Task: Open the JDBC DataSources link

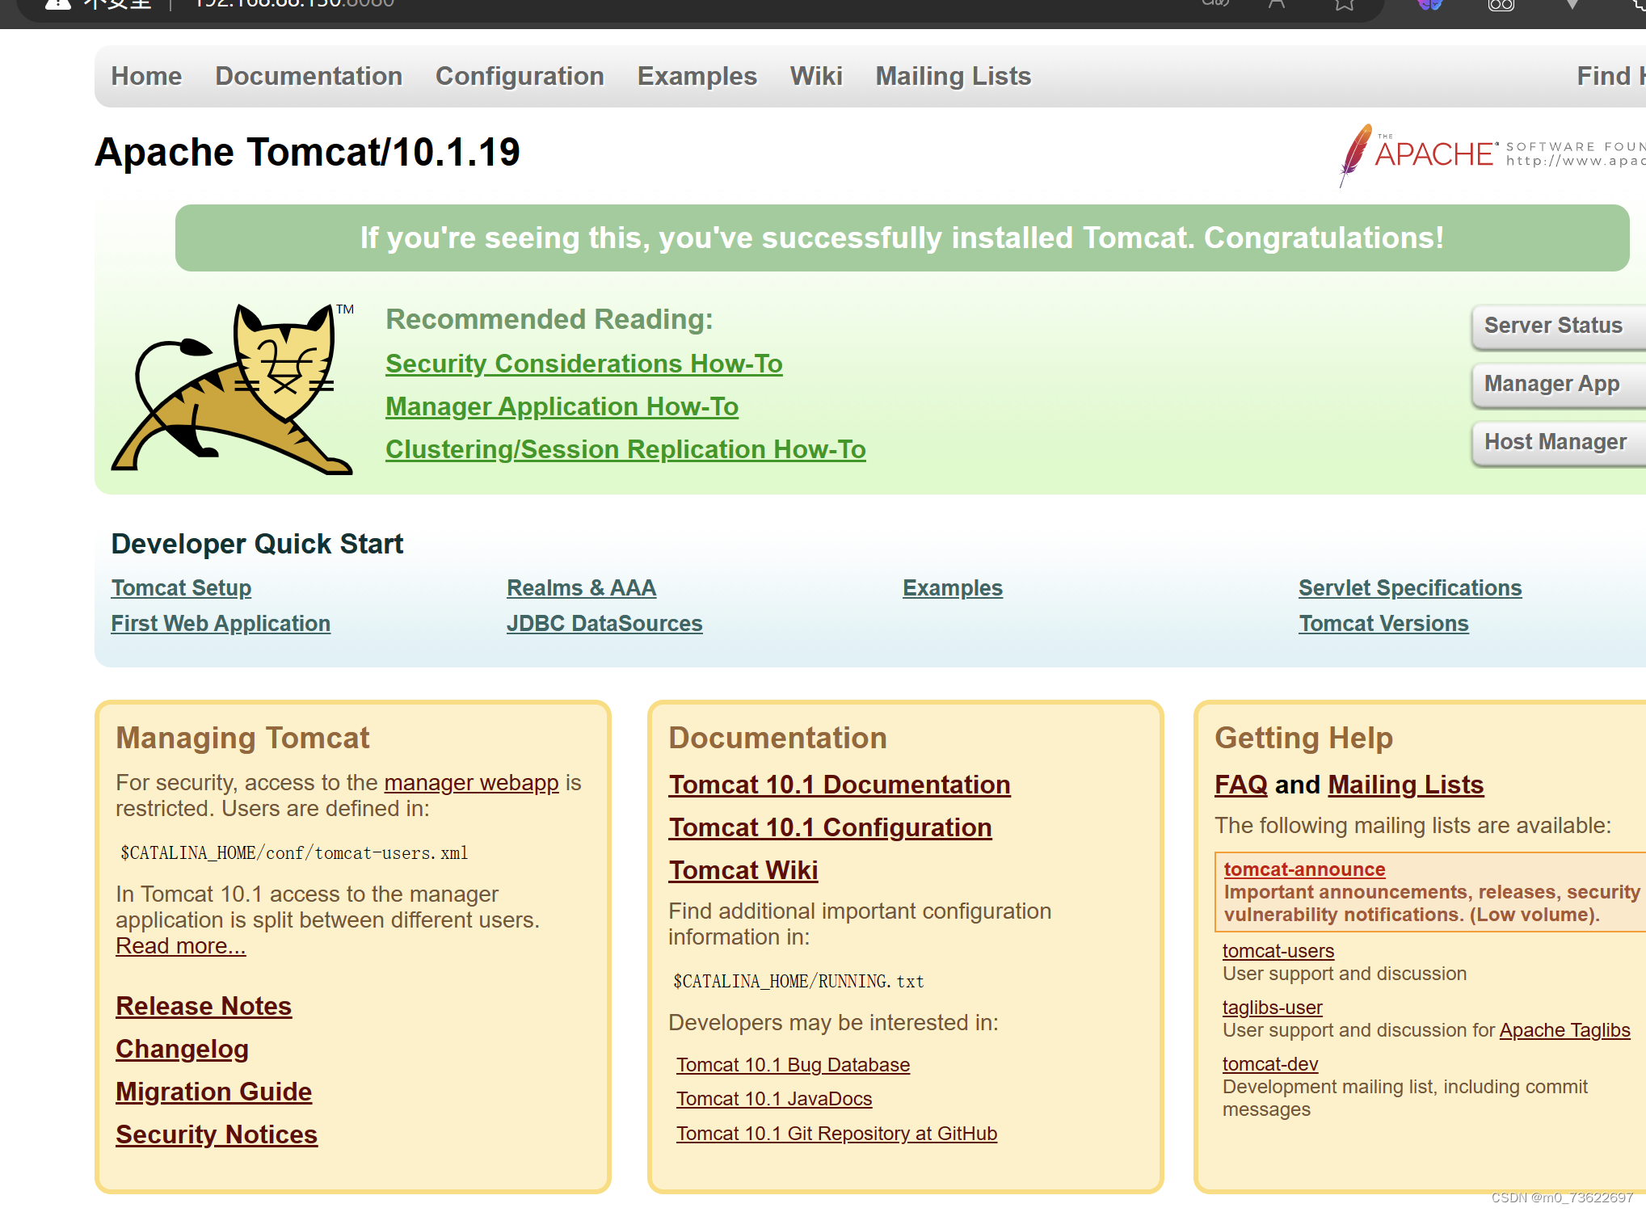Action: point(604,623)
